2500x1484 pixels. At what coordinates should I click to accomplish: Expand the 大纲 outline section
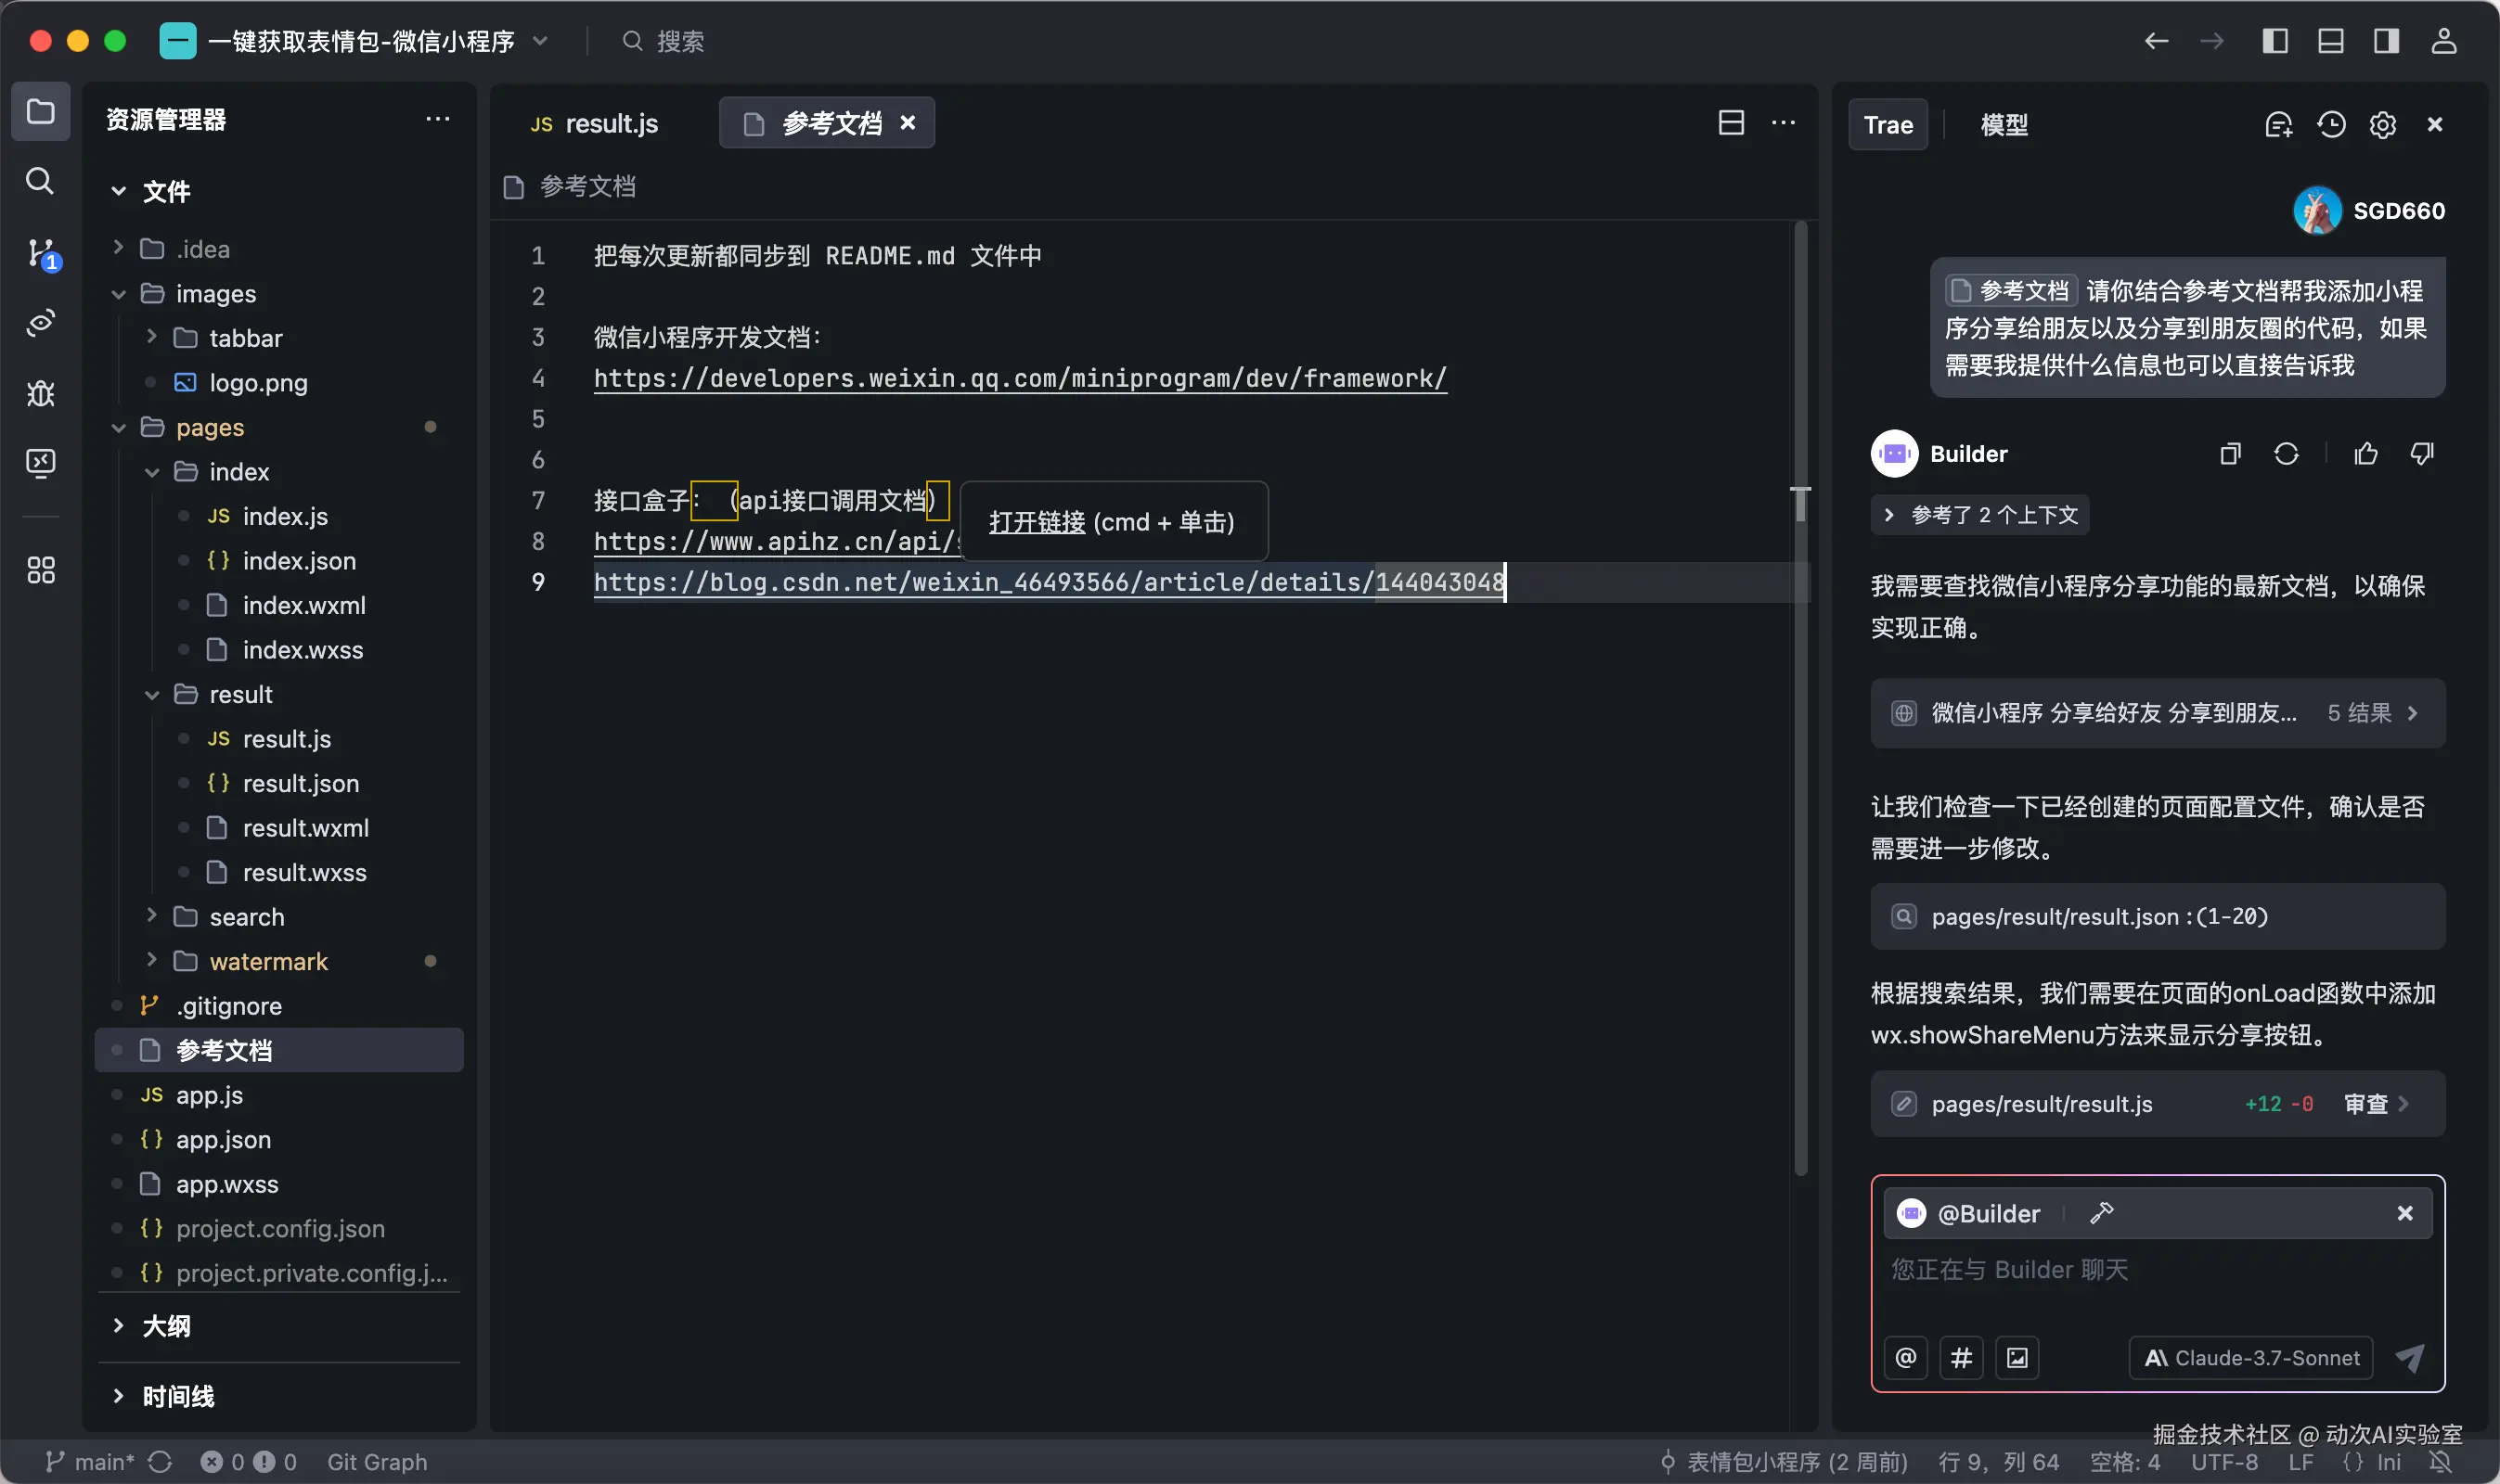(x=166, y=1326)
